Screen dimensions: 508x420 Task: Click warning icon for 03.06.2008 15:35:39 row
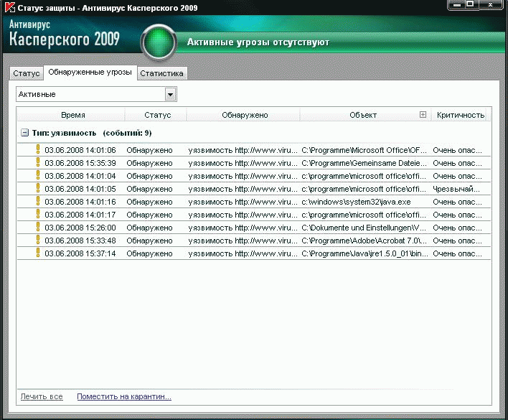(38, 162)
